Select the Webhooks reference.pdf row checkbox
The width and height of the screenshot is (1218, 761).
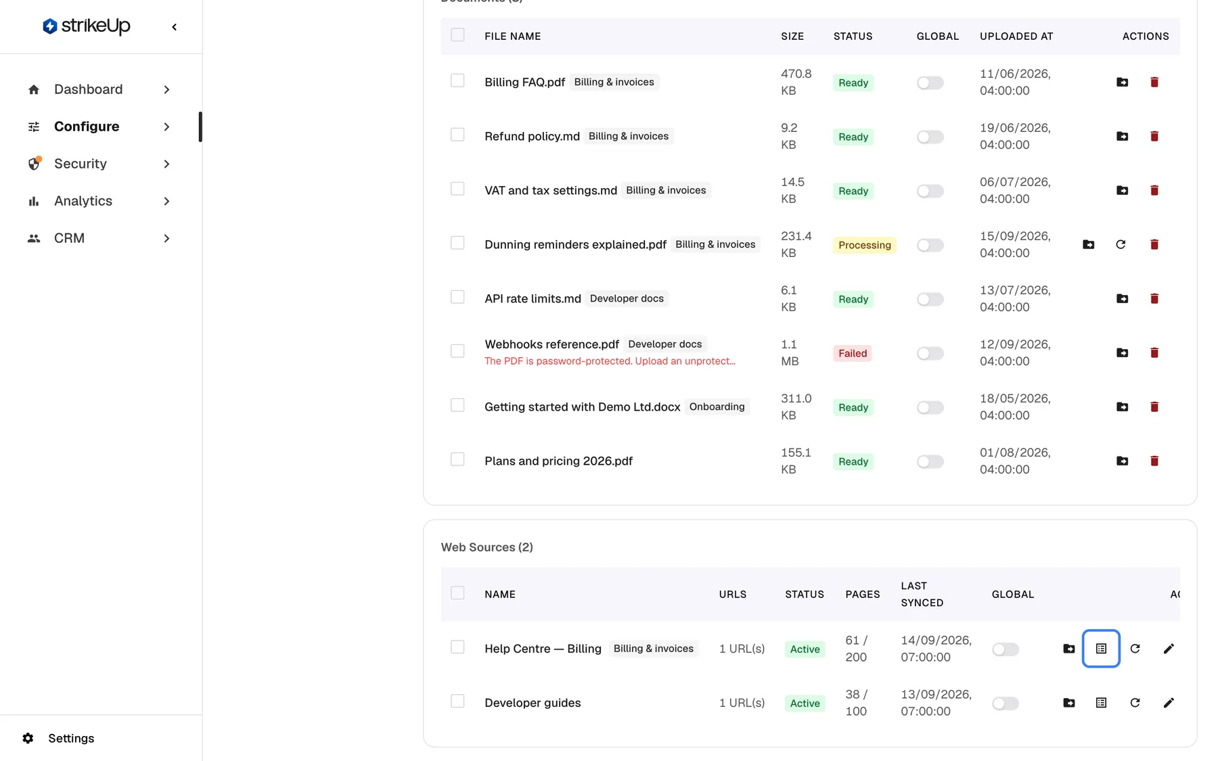(x=457, y=351)
